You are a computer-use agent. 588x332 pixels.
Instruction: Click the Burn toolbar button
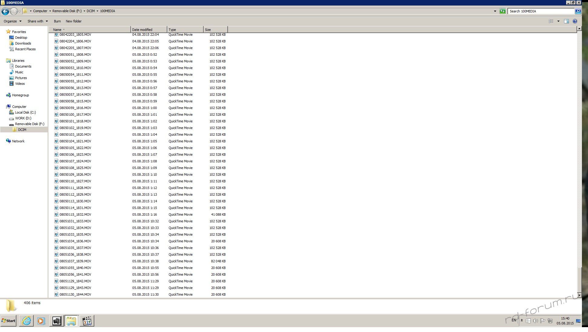pyautogui.click(x=57, y=21)
